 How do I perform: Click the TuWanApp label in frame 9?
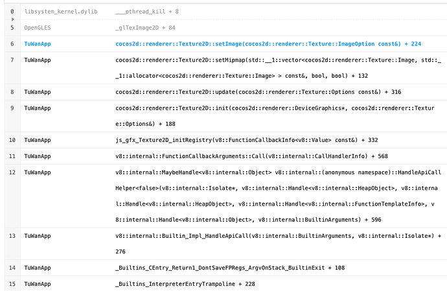point(38,108)
